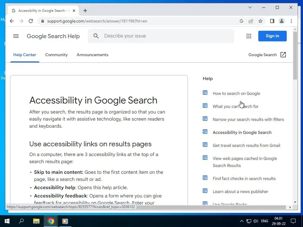Open Learn about a news publisher
Screen dimensions: 303x227
(x=240, y=192)
